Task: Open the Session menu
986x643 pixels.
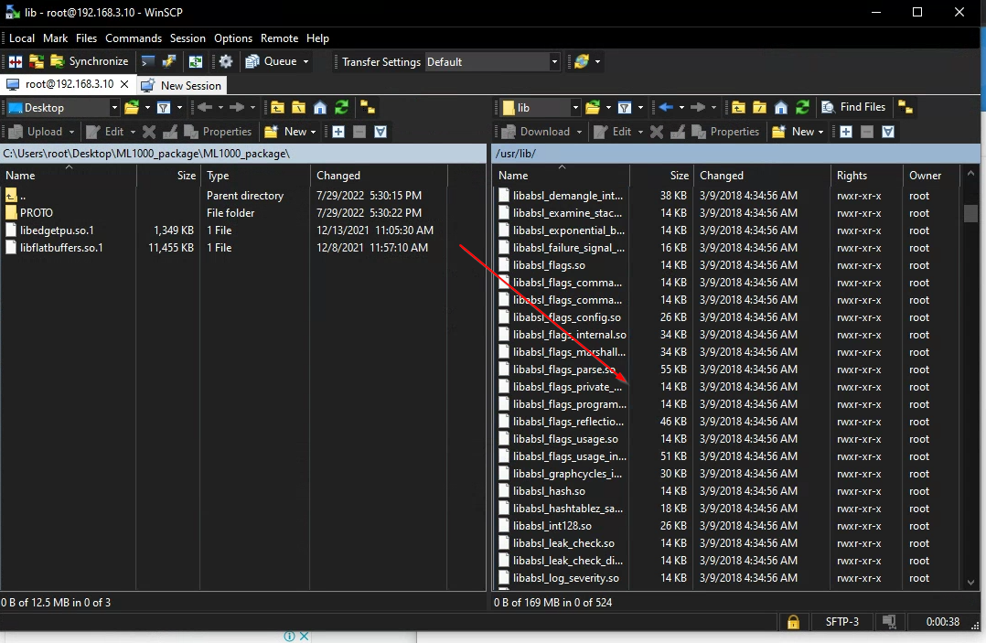Action: tap(188, 38)
